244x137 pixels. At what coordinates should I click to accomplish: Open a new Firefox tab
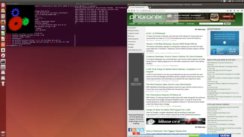(150, 7)
